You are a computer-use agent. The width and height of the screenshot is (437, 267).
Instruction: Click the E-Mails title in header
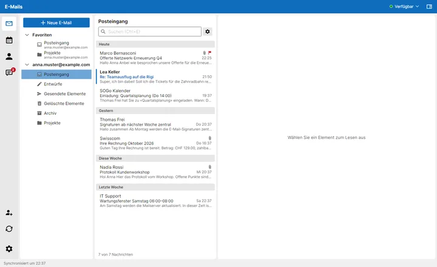pos(13,7)
